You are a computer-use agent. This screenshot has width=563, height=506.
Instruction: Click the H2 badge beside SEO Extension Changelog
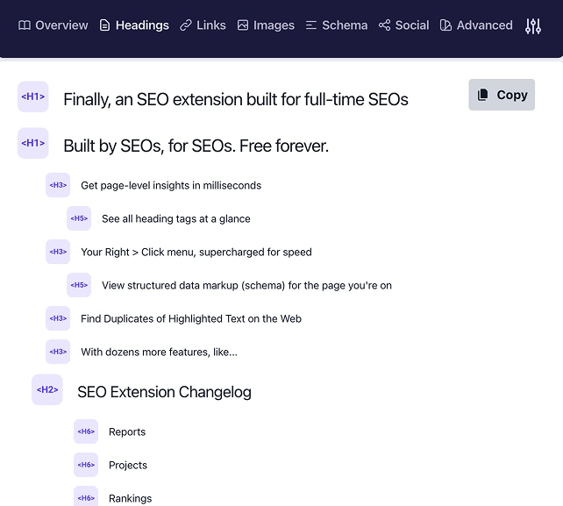tap(47, 390)
